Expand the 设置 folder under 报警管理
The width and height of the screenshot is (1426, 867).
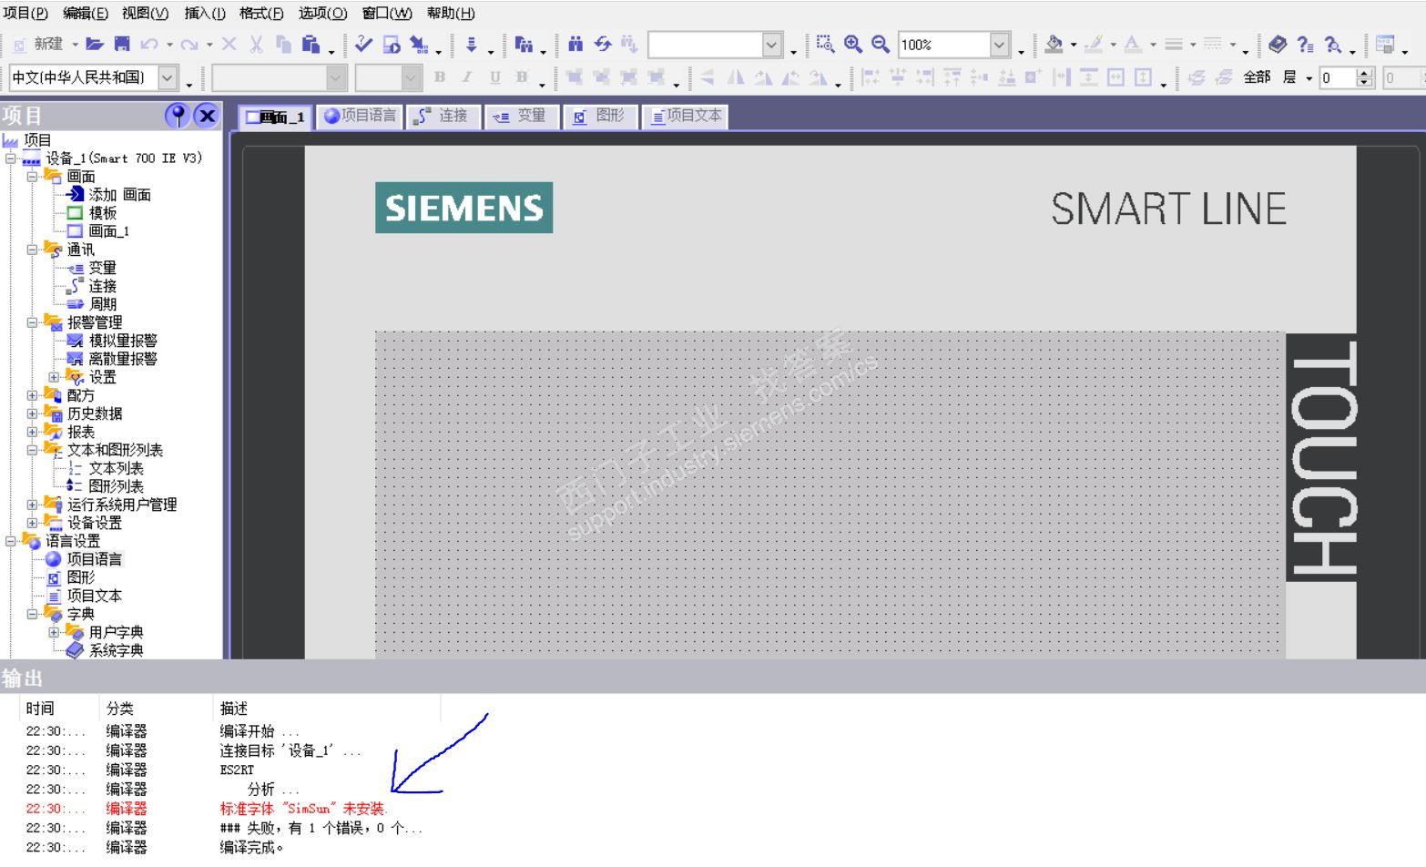[x=54, y=377]
